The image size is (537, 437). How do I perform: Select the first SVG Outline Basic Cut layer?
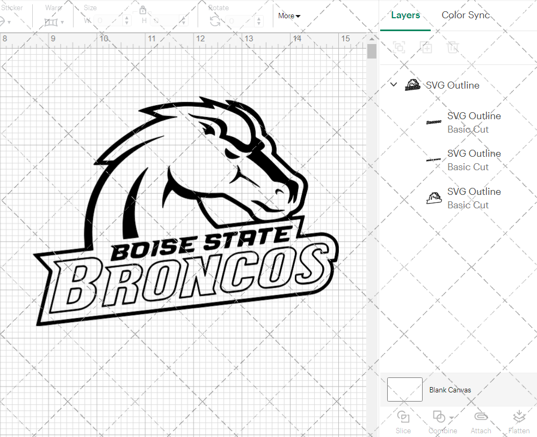tap(474, 122)
